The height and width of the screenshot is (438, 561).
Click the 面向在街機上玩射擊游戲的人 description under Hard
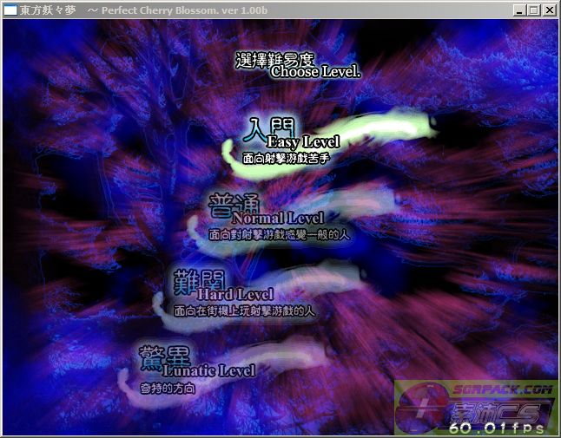point(245,311)
